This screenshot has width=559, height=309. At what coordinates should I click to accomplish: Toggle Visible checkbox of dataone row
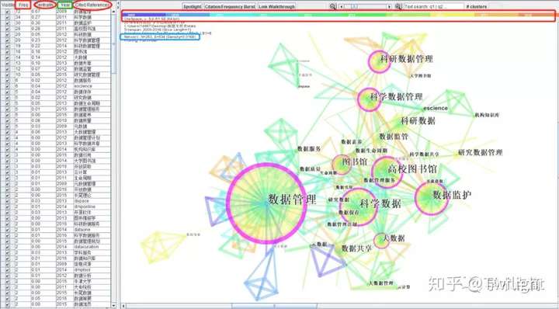[x=8, y=230]
